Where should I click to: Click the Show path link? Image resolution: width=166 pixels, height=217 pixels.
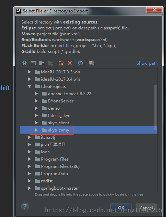147,63
